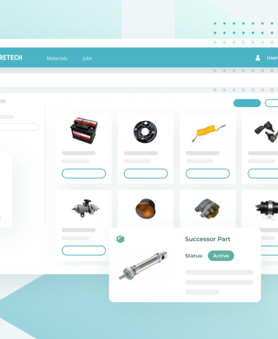Image resolution: width=278 pixels, height=339 pixels.
Task: Click the button under the gray valve card
Action: pos(84,250)
